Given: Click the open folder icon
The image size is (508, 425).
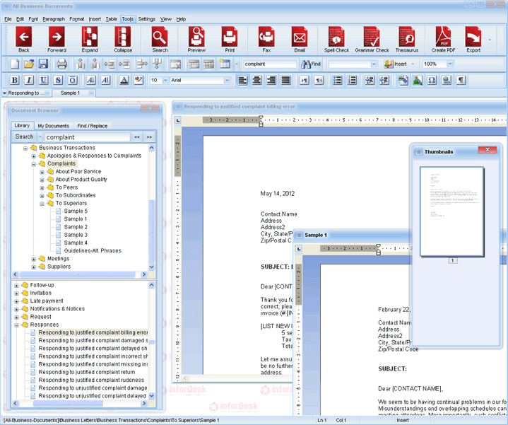Looking at the screenshot, I should (29, 64).
